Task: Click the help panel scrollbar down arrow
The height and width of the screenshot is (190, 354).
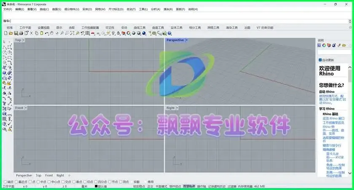Action: [350, 173]
